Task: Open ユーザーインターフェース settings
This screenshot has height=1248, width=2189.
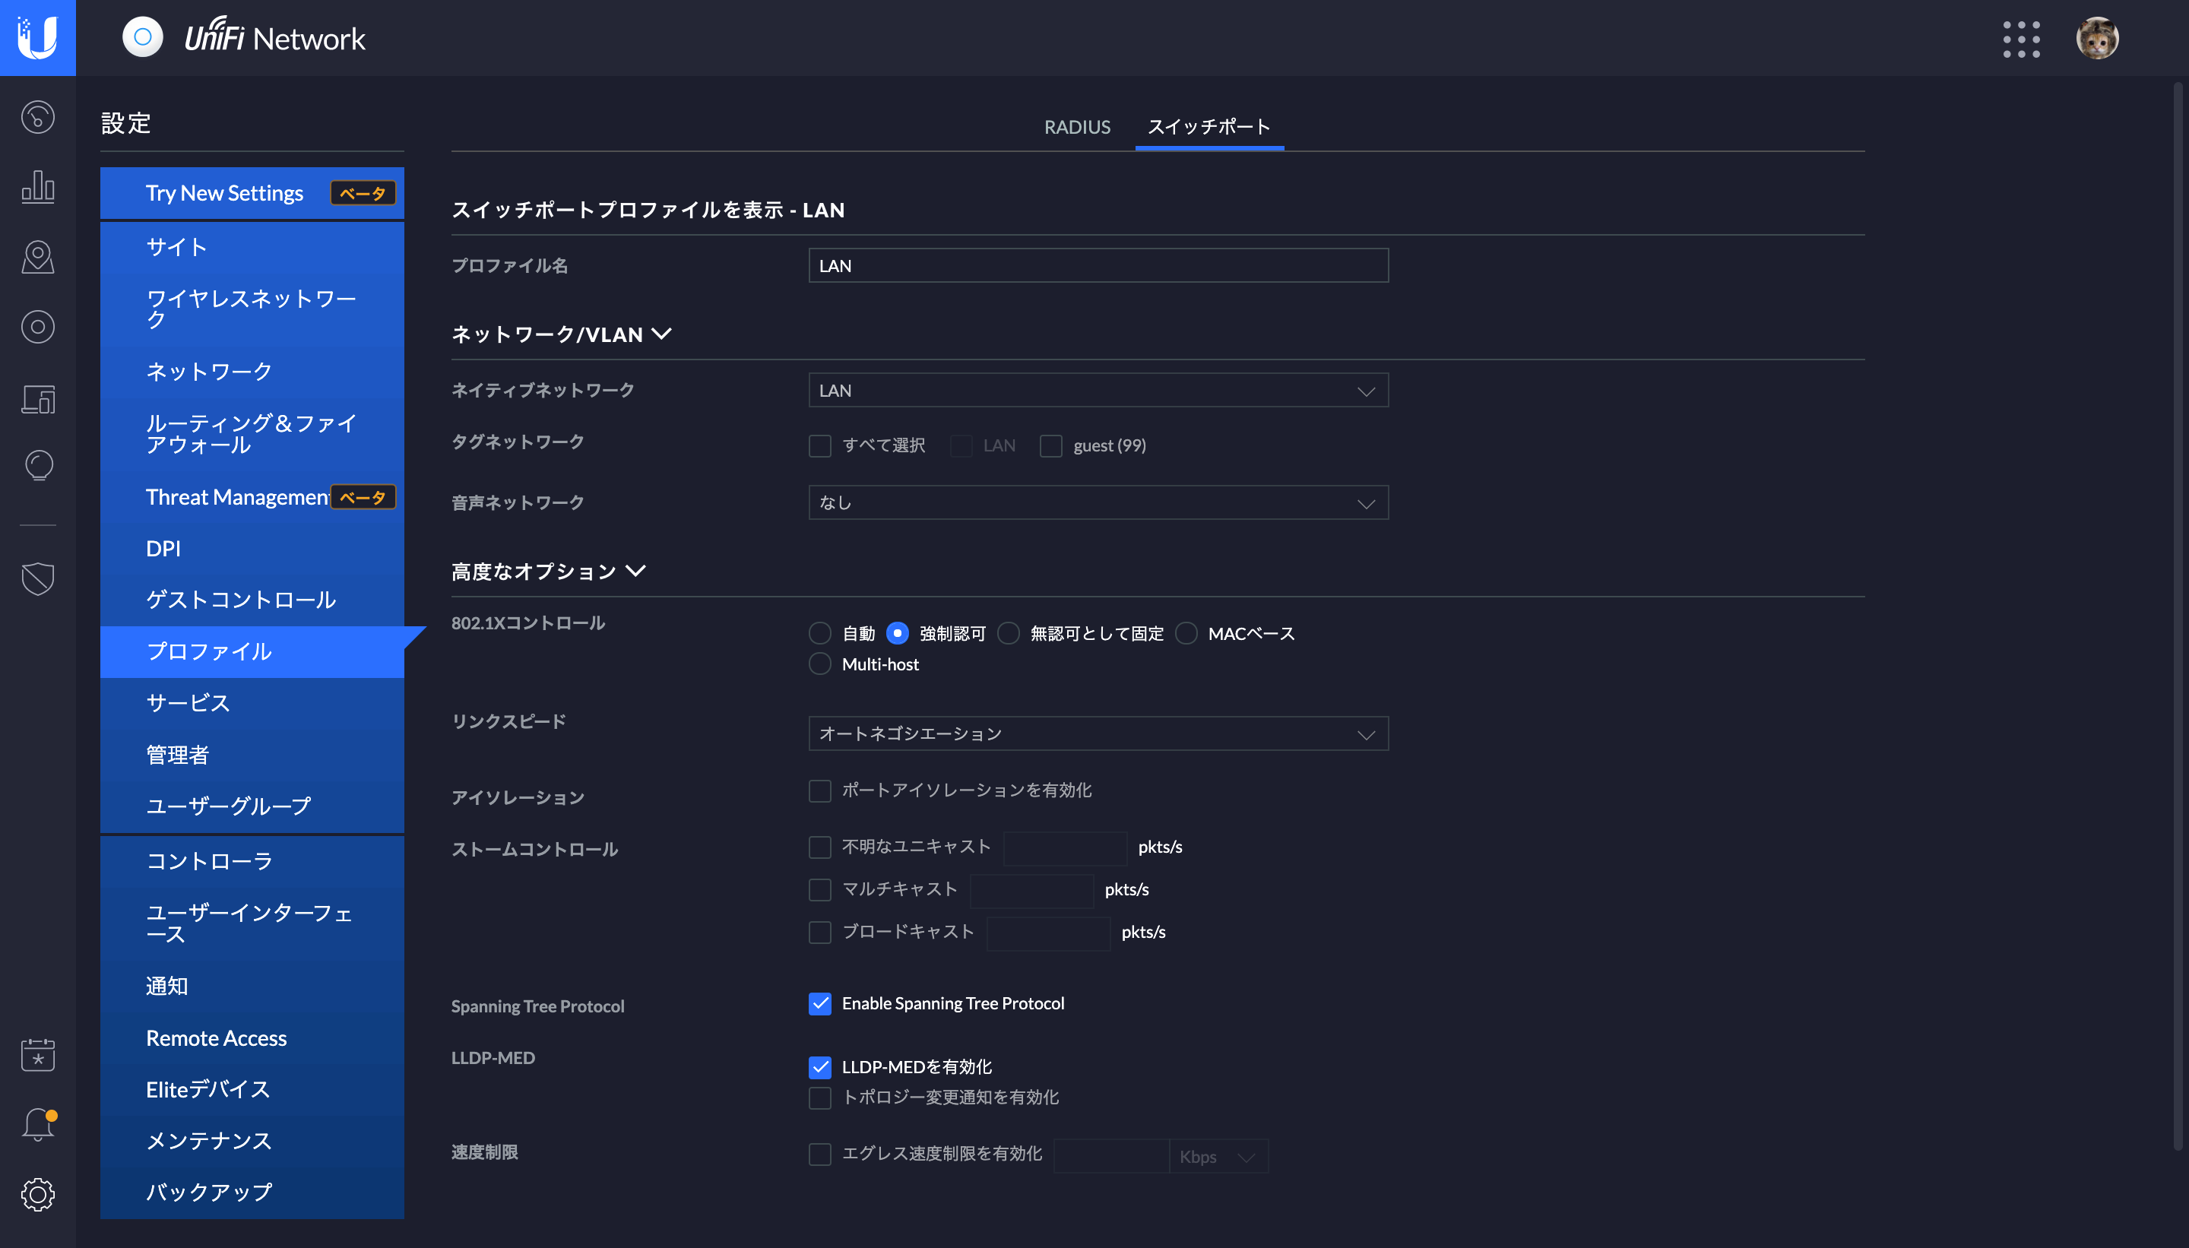Action: pyautogui.click(x=252, y=924)
